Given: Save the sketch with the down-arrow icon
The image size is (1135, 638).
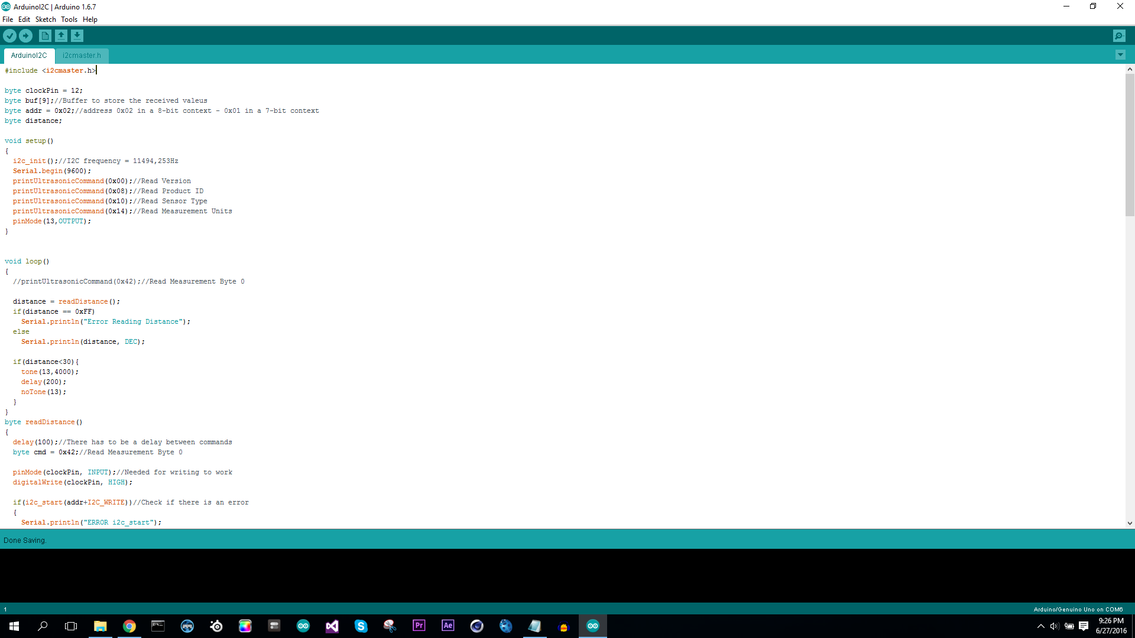Looking at the screenshot, I should pyautogui.click(x=77, y=35).
